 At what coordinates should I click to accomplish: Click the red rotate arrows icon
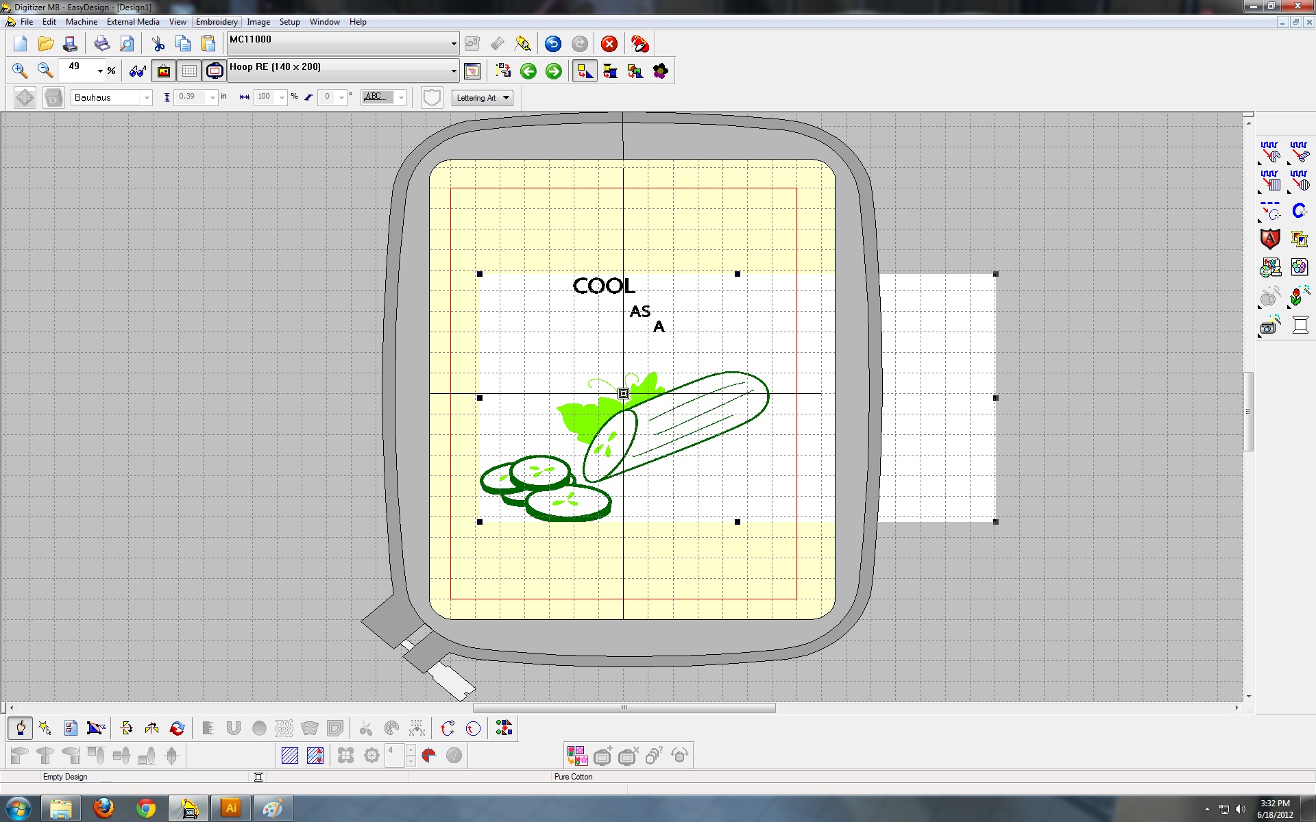click(177, 728)
